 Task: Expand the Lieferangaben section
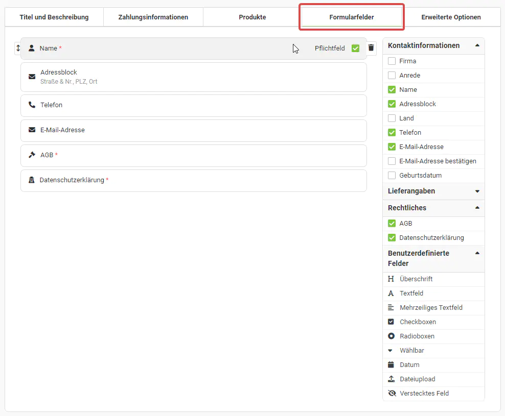point(477,191)
